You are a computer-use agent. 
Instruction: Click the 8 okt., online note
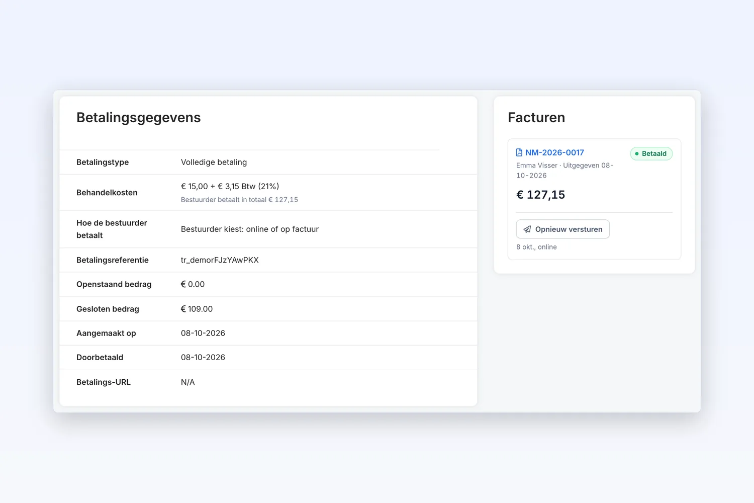point(536,247)
